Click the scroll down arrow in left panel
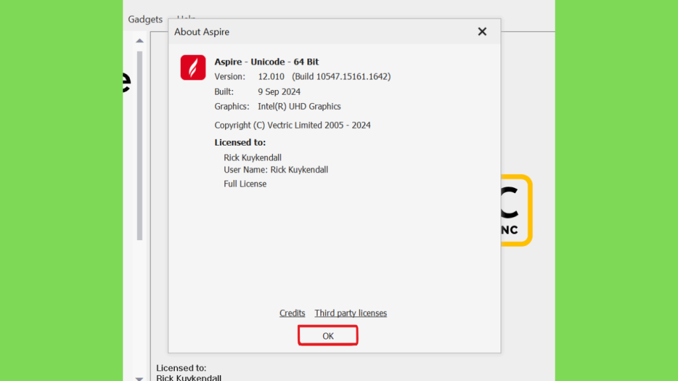Screen dimensions: 678x381 pyautogui.click(x=139, y=378)
